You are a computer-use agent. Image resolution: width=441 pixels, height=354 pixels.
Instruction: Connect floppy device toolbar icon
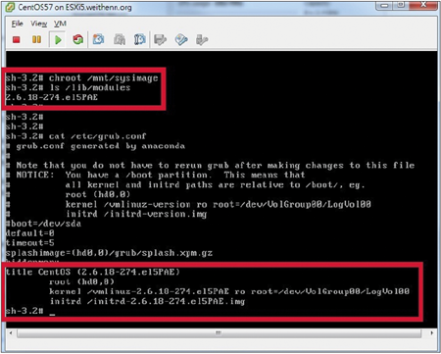point(161,40)
